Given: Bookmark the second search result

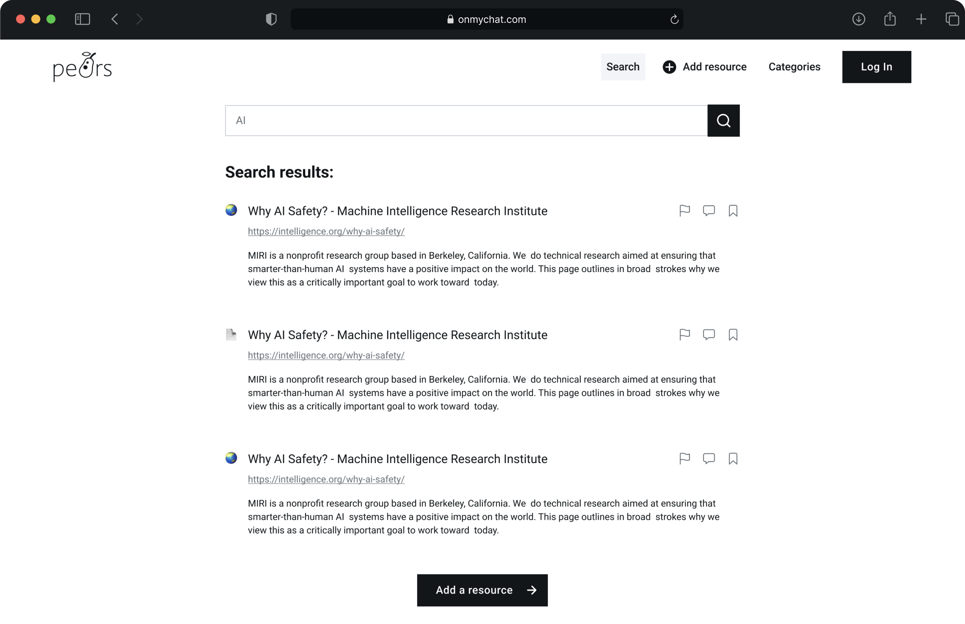Looking at the screenshot, I should coord(733,335).
